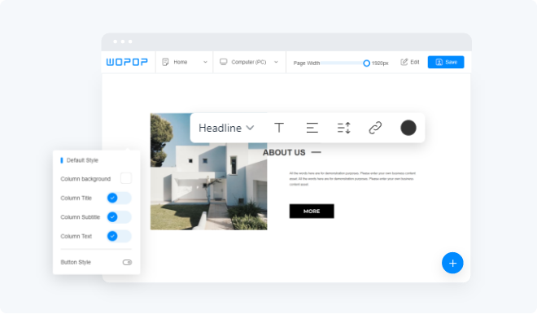Expand the Headline style dropdown
This screenshot has width=537, height=323.
click(226, 128)
